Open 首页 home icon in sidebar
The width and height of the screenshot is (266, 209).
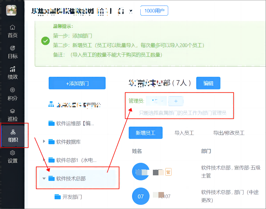click(12, 31)
